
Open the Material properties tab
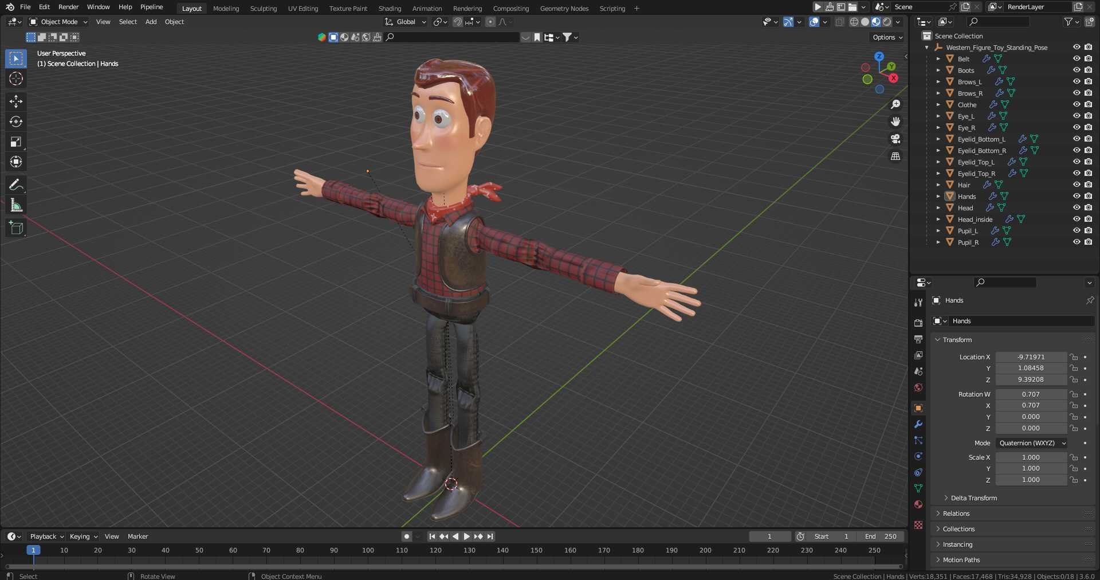918,504
